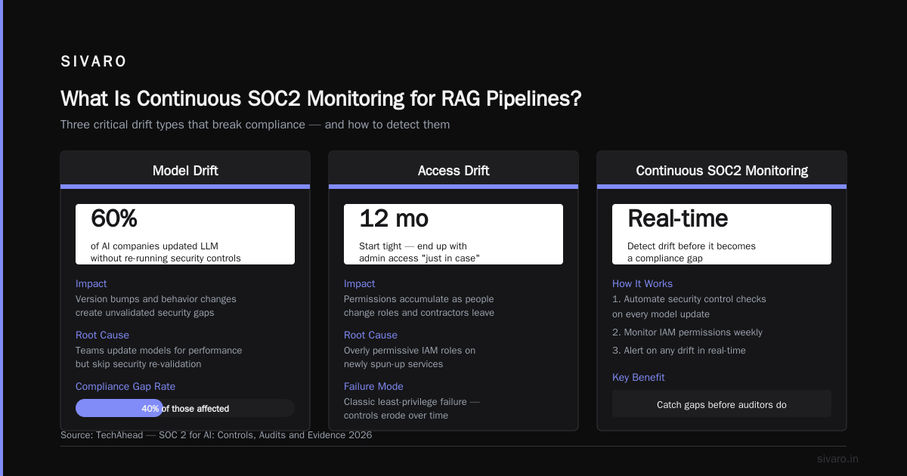Click the Root Cause label in Model Drift
Viewport: 907px width, 476px height.
[x=102, y=335]
